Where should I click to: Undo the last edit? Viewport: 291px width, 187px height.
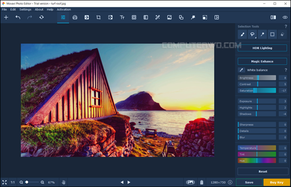(x=18, y=17)
